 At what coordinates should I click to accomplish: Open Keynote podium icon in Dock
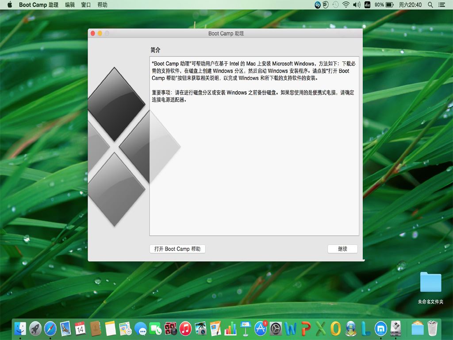[x=246, y=328]
